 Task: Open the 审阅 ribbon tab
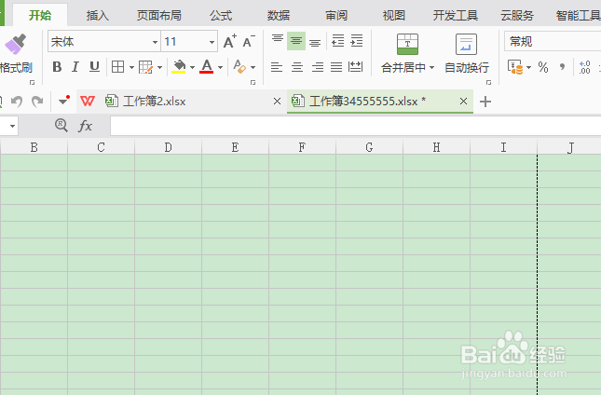pos(336,15)
